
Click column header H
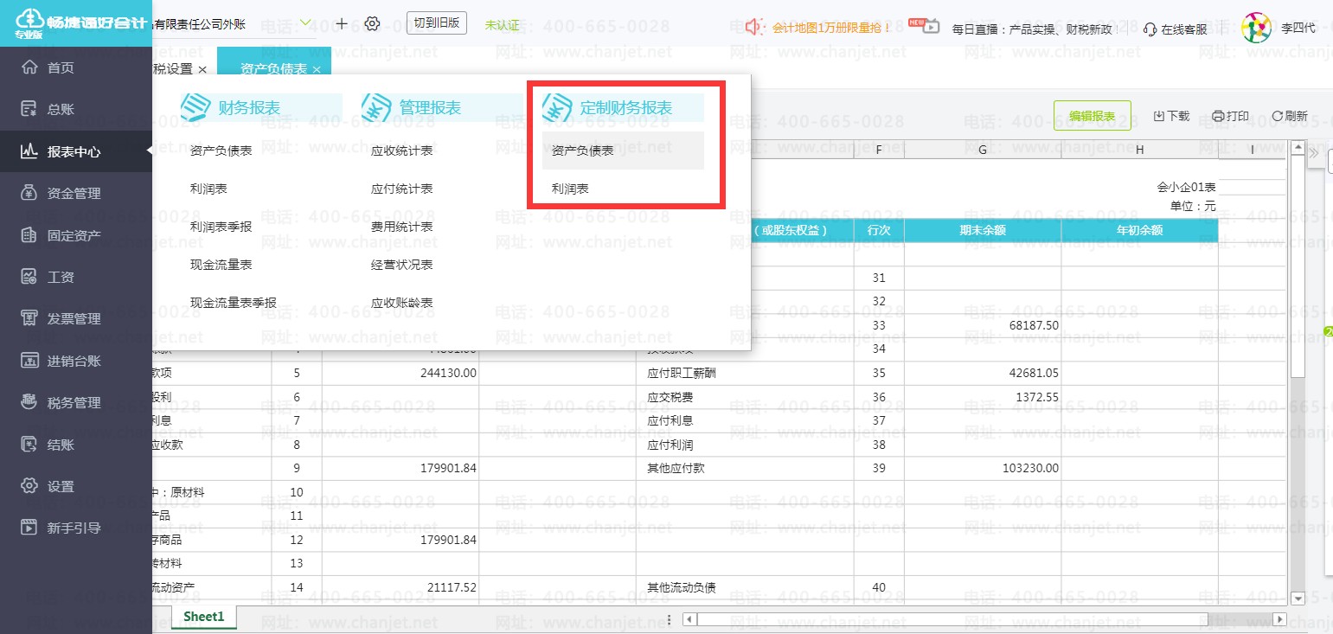tap(1139, 150)
